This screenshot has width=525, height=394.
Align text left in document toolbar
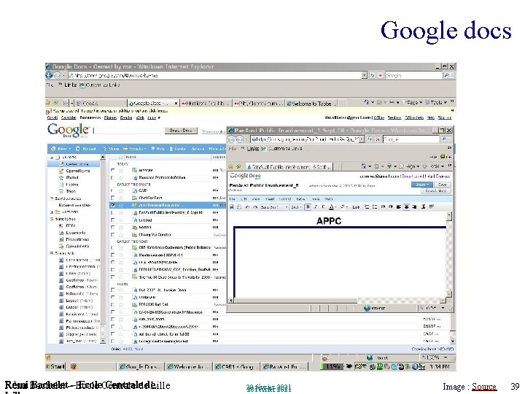[399, 207]
